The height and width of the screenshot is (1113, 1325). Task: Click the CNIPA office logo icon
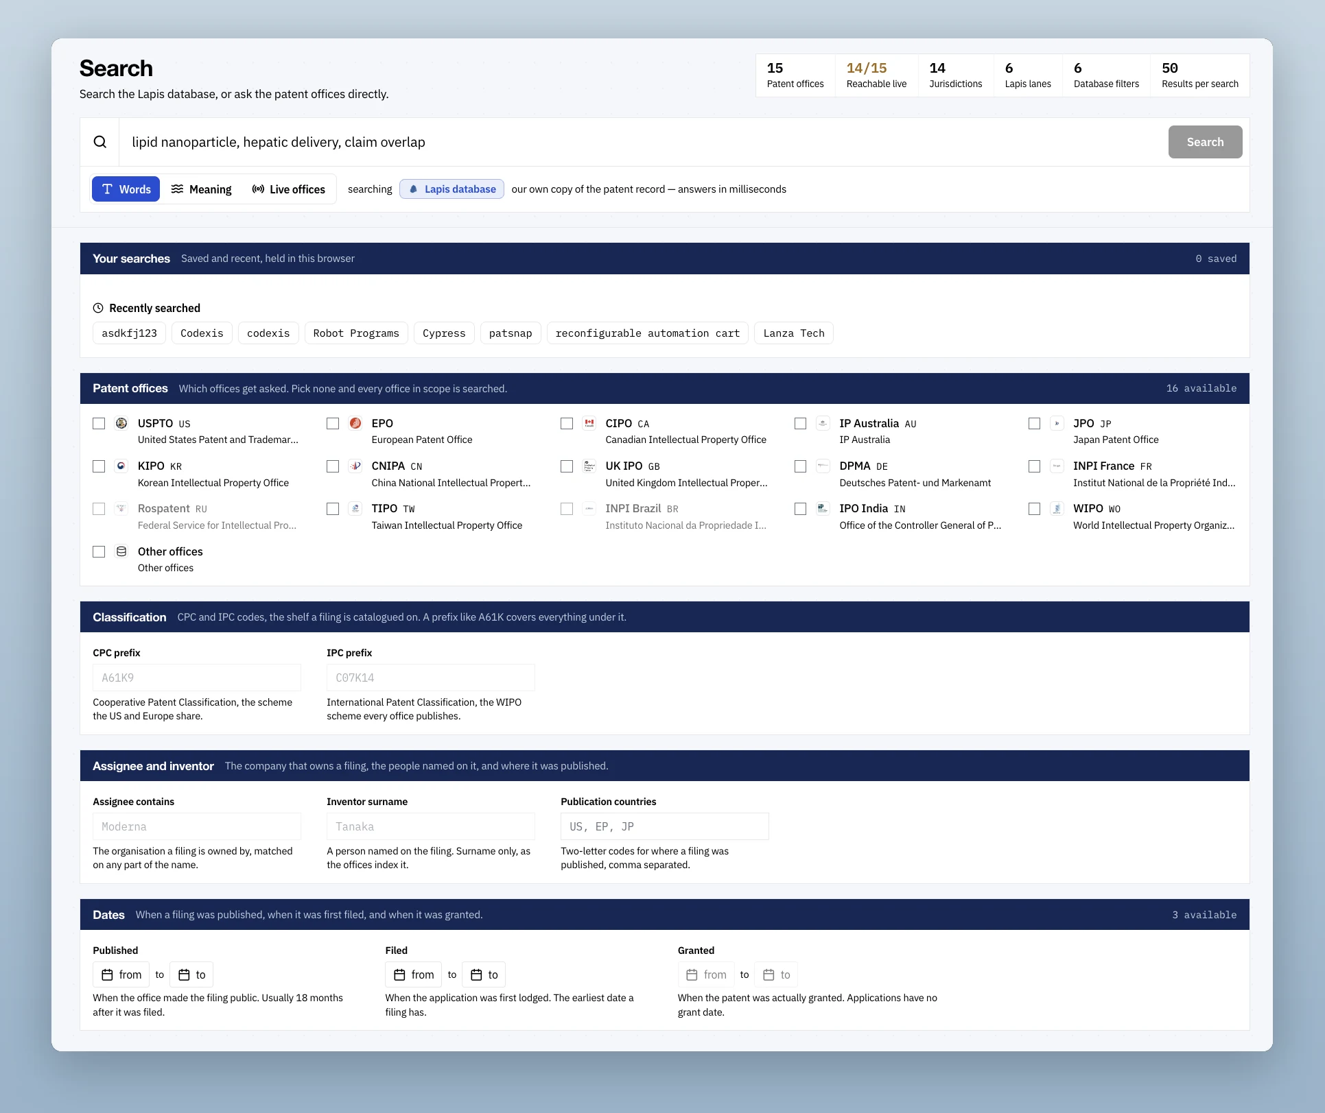click(355, 466)
